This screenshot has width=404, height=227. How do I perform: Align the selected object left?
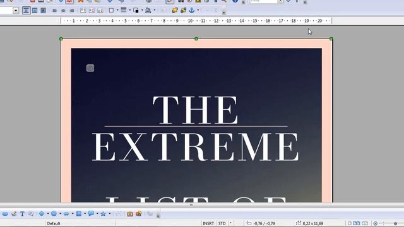tap(54, 11)
